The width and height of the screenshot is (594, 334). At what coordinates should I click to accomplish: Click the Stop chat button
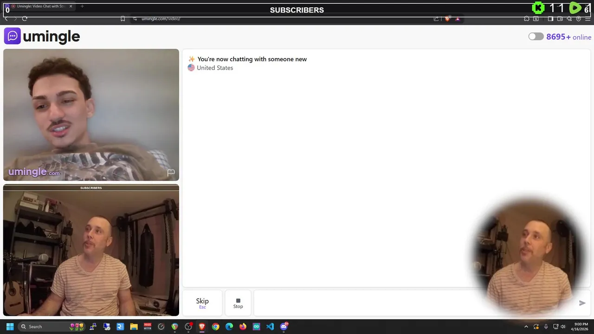click(x=238, y=303)
